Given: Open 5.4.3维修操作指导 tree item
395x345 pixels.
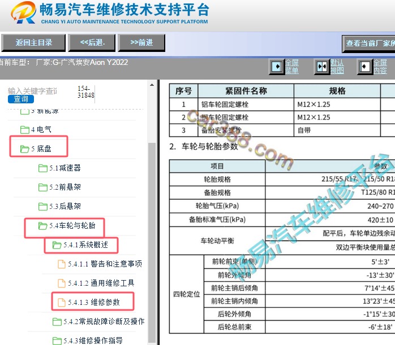Looking at the screenshot, I should (93, 340).
